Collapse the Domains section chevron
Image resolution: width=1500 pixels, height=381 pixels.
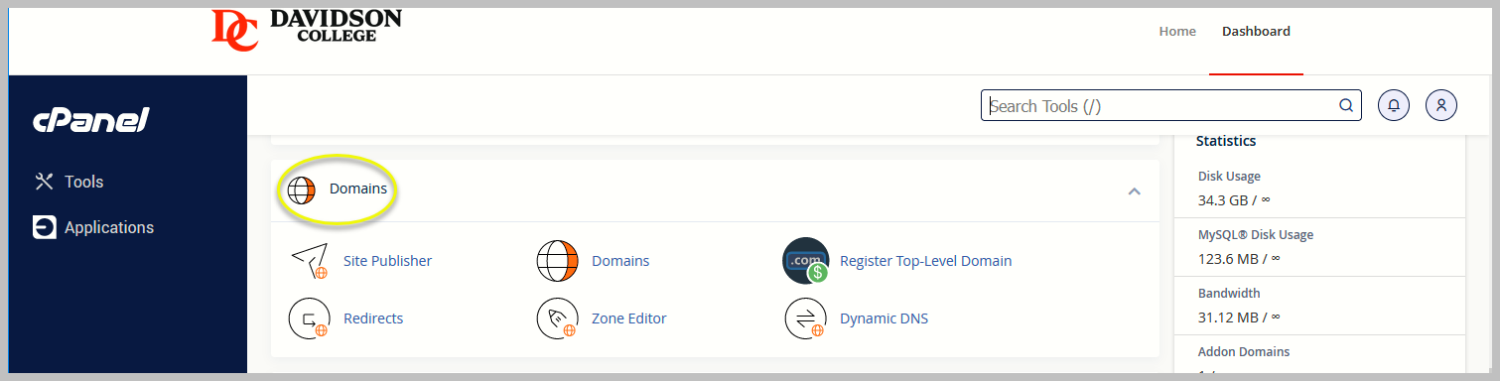[x=1135, y=190]
